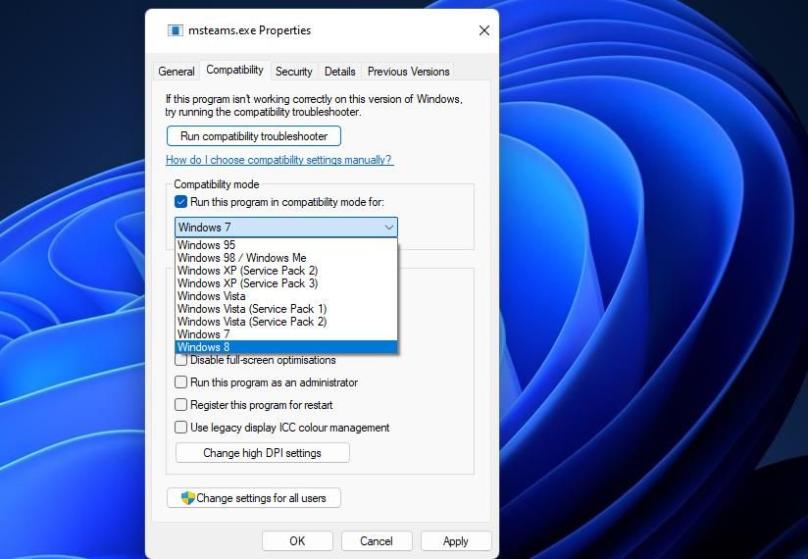The image size is (808, 559).
Task: Open the Security tab
Action: point(294,71)
